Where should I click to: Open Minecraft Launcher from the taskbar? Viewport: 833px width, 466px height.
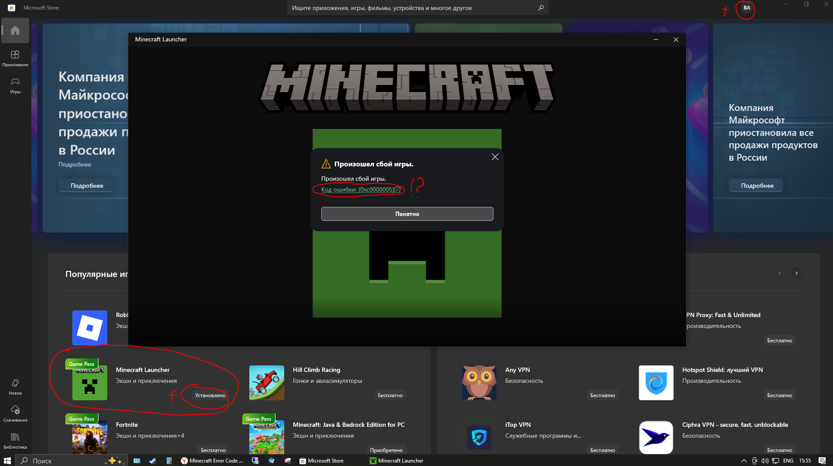397,461
